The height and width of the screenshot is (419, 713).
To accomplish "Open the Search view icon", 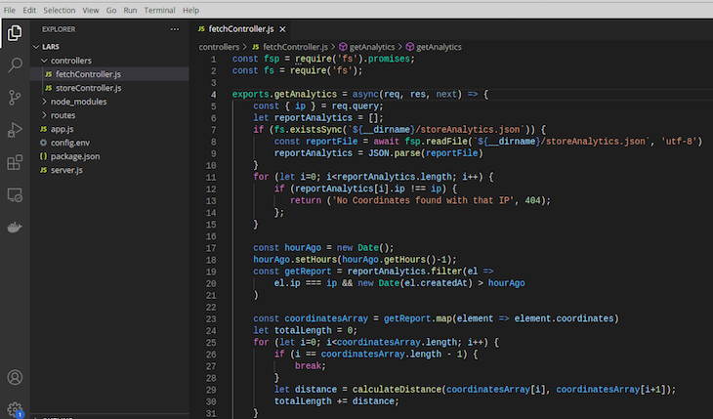I will point(15,65).
